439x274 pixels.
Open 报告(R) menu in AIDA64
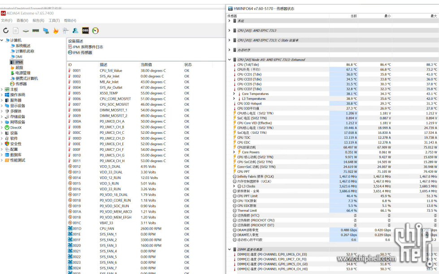click(x=39, y=21)
